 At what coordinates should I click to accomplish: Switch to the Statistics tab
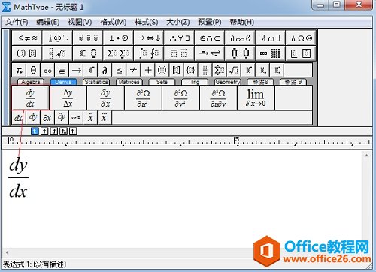[96, 82]
